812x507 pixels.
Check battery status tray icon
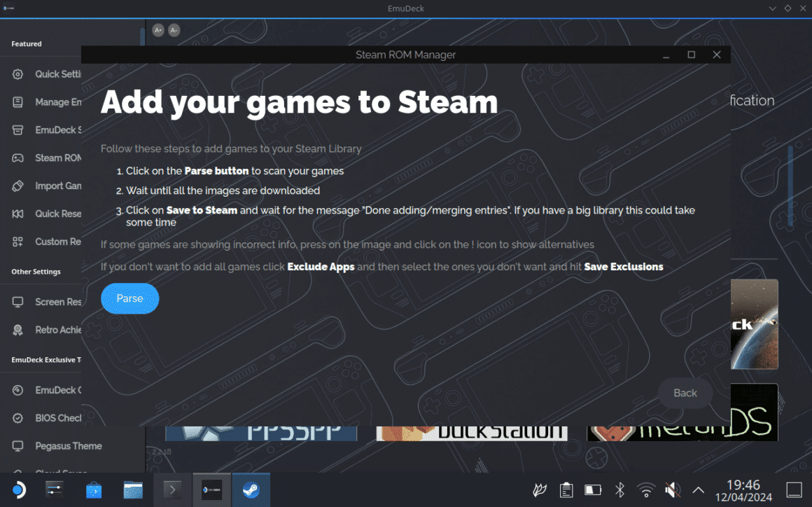click(593, 489)
